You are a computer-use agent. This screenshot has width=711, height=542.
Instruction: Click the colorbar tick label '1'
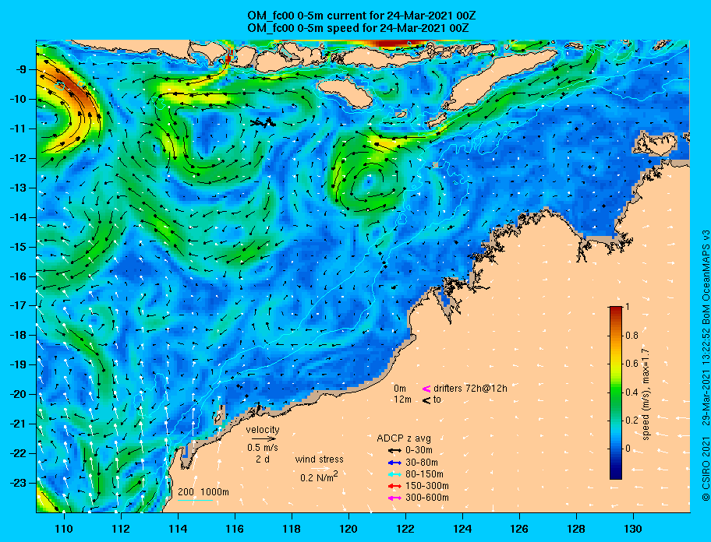pyautogui.click(x=628, y=307)
